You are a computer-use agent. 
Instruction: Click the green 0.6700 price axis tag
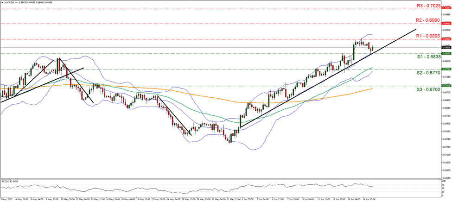tap(446, 85)
